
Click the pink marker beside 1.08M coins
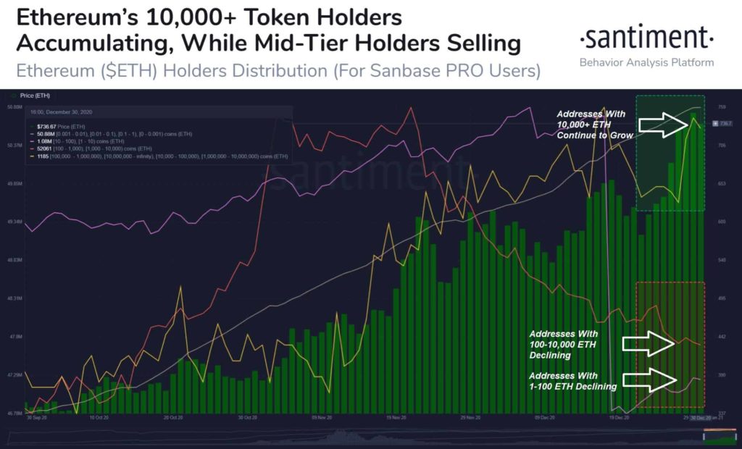(32, 141)
